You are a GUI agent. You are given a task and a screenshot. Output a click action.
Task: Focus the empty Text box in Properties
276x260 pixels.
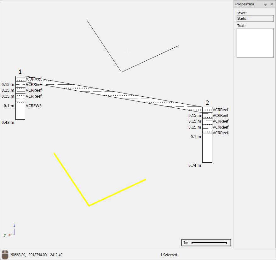click(x=255, y=43)
